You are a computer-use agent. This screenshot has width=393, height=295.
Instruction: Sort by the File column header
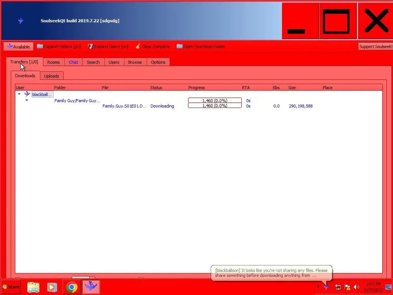125,88
